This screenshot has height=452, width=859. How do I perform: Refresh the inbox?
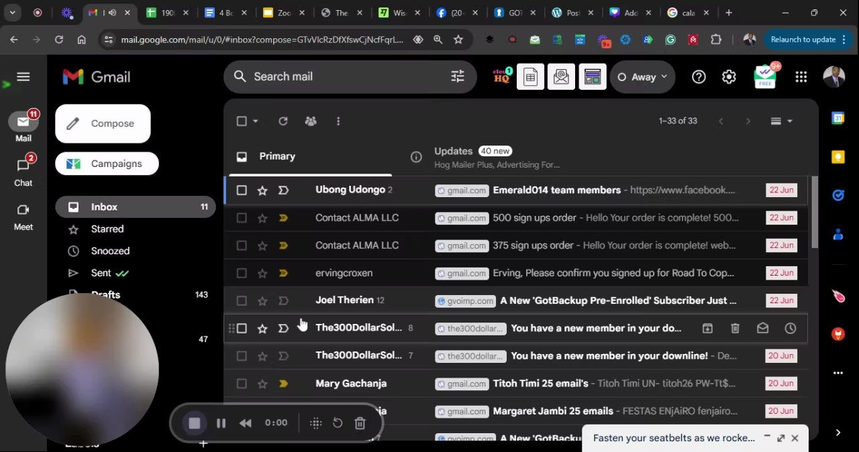click(x=283, y=121)
